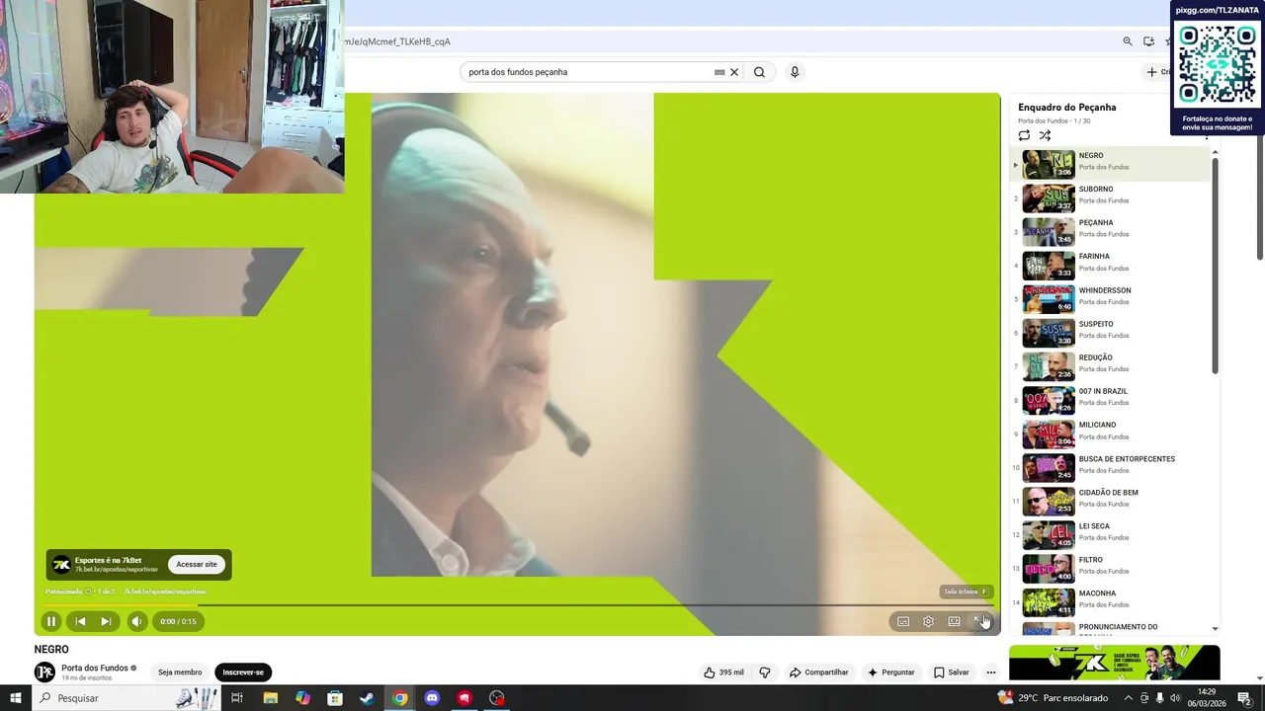Play PEÇANHA from the playlist
The height and width of the screenshot is (711, 1265).
[x=1110, y=231]
